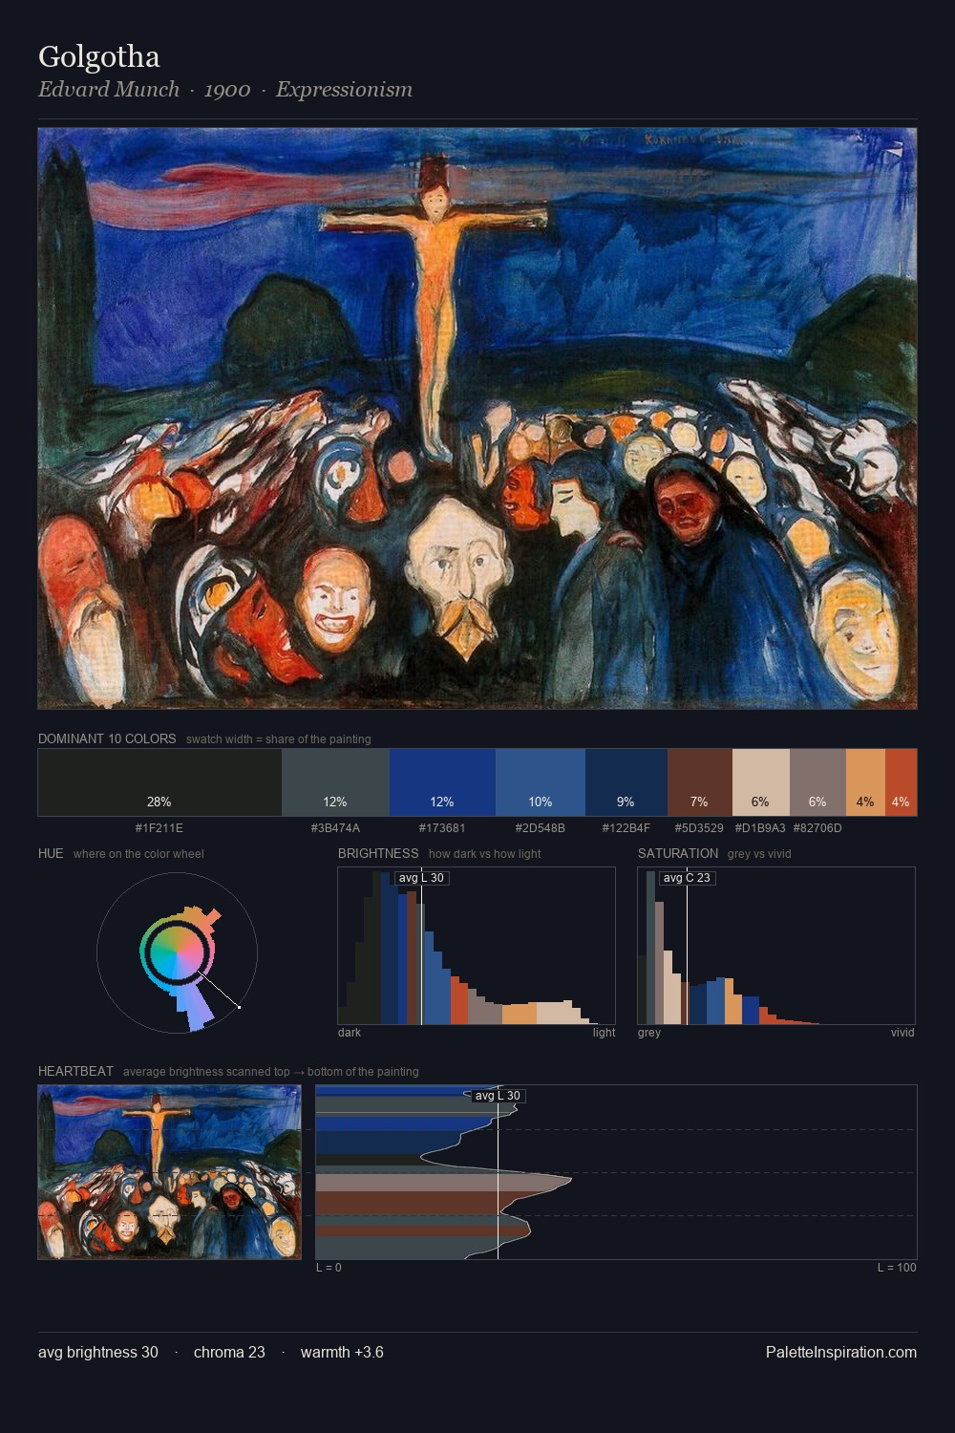Click the BRIGHTNESS section heading
The height and width of the screenshot is (1433, 955).
[x=378, y=853]
